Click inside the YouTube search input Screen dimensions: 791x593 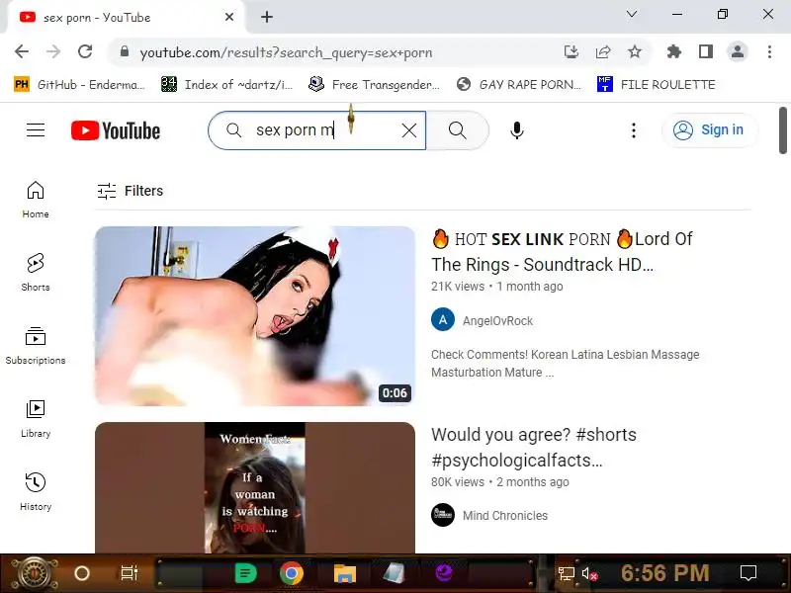click(x=323, y=130)
